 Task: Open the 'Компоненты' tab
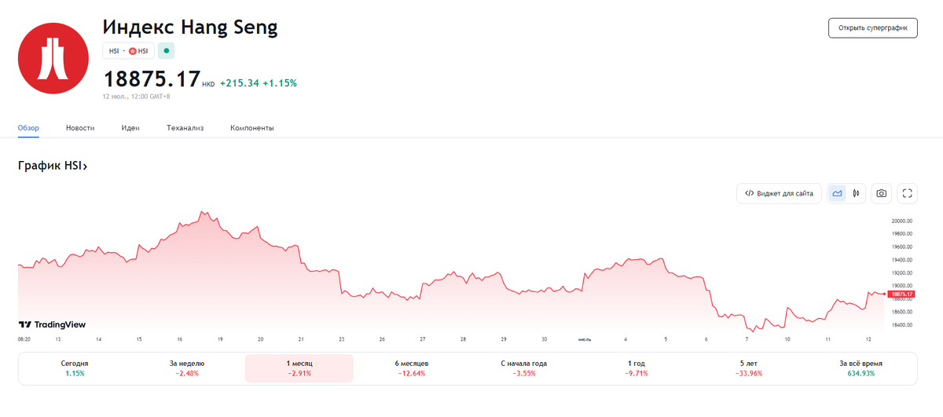click(251, 128)
